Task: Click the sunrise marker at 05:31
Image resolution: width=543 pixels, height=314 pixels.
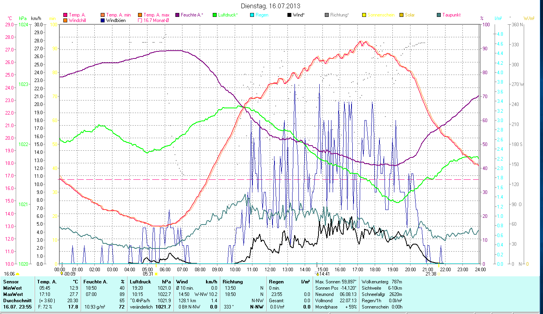Action: point(156,274)
